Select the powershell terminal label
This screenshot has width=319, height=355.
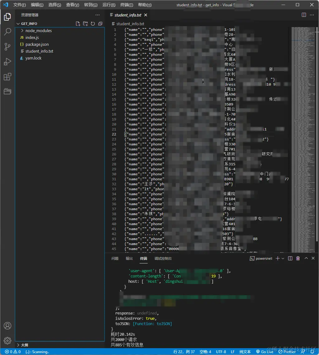tap(261, 258)
